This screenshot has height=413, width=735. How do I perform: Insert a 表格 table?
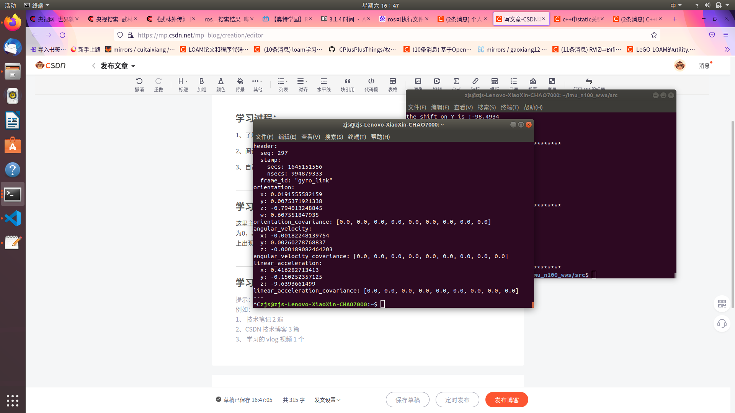393,81
